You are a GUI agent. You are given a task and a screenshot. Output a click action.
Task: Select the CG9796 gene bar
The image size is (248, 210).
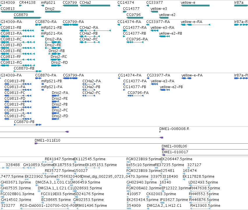[135, 18]
